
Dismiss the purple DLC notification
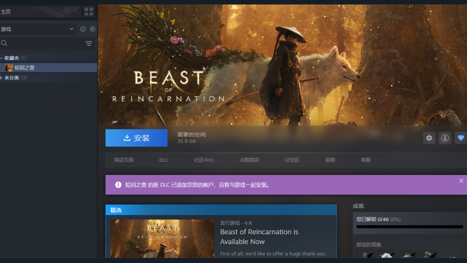(x=461, y=181)
